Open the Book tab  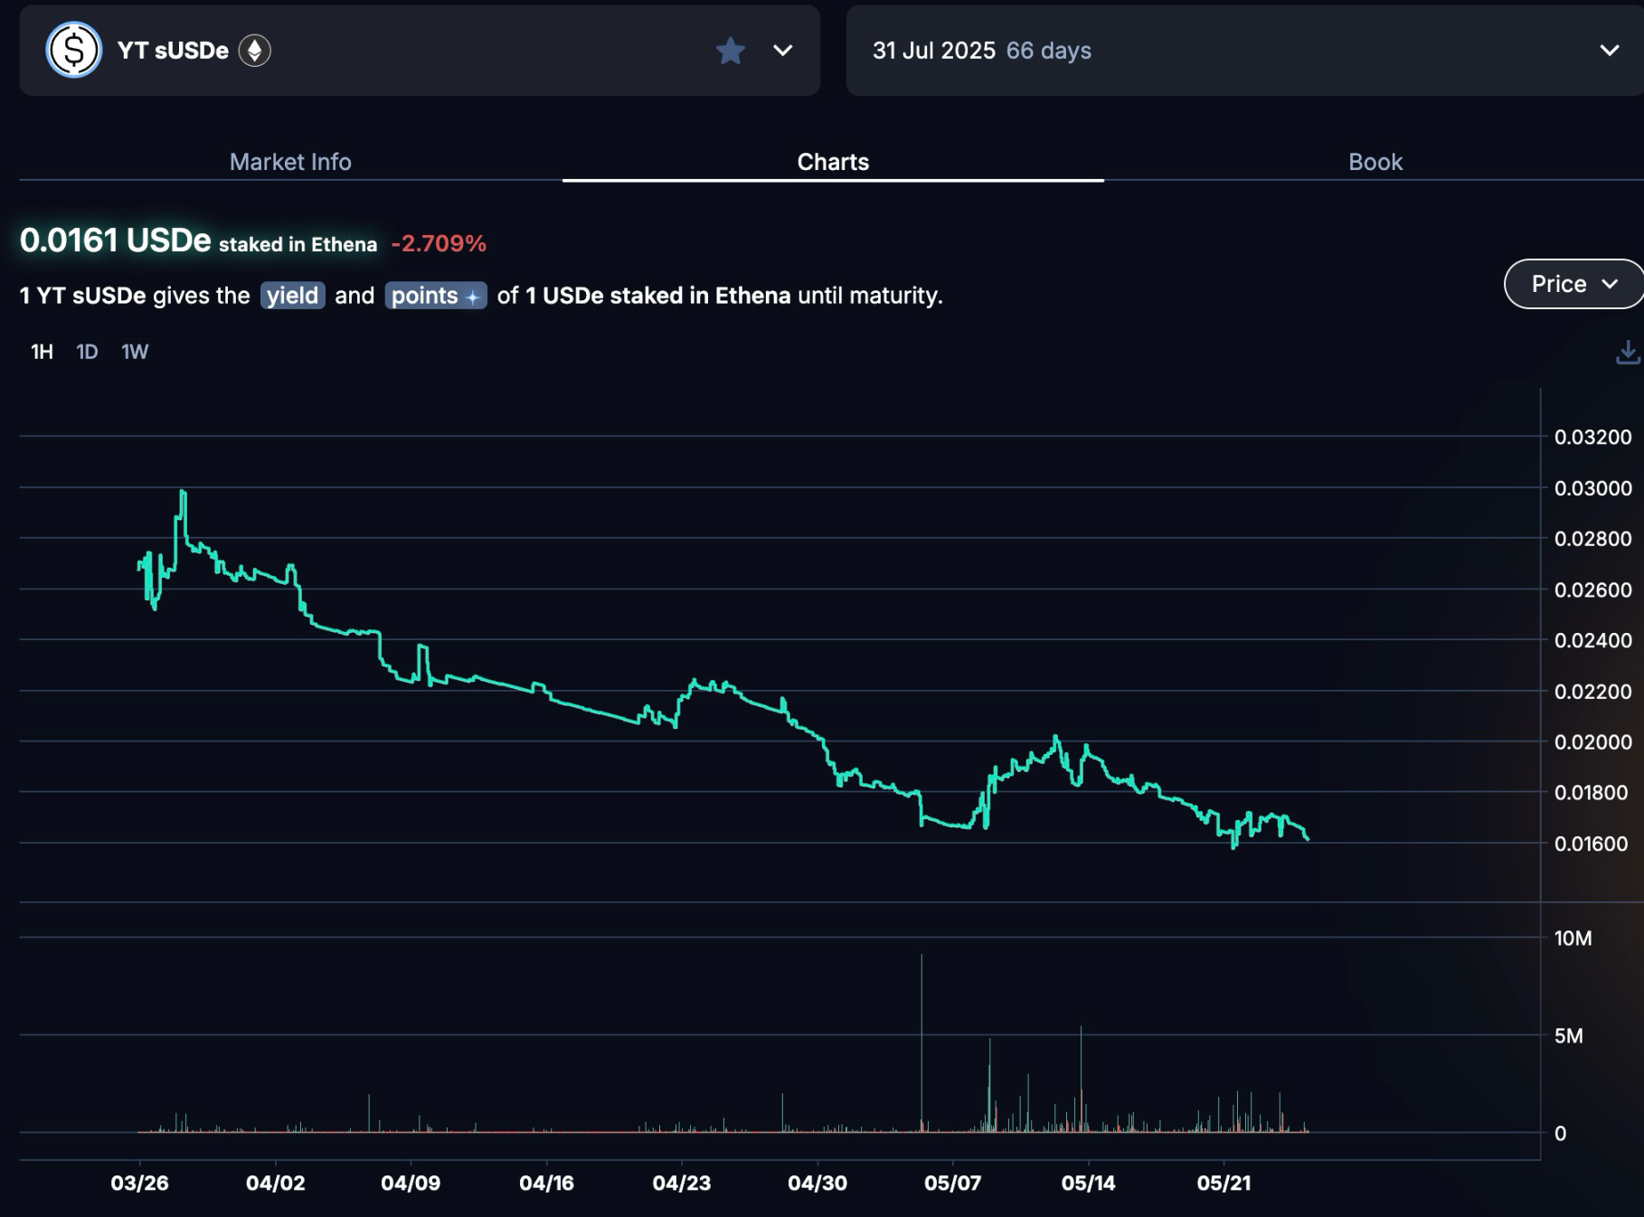pos(1375,162)
